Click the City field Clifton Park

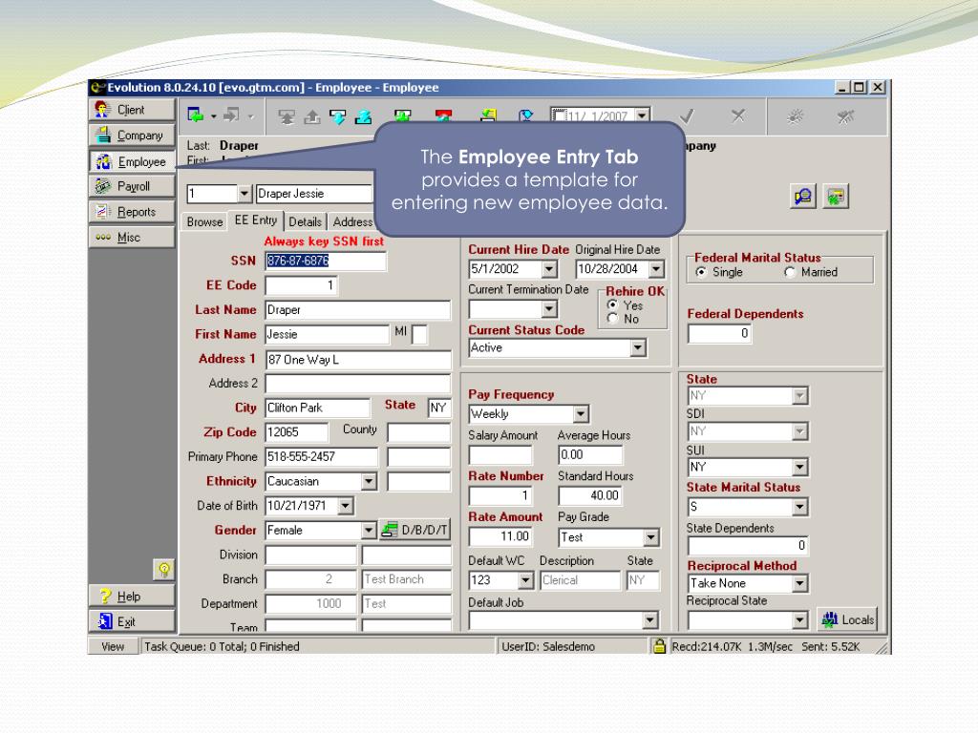317,408
